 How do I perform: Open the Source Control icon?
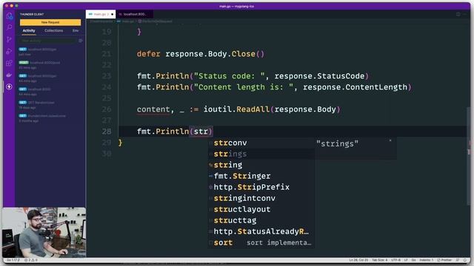tap(9, 39)
